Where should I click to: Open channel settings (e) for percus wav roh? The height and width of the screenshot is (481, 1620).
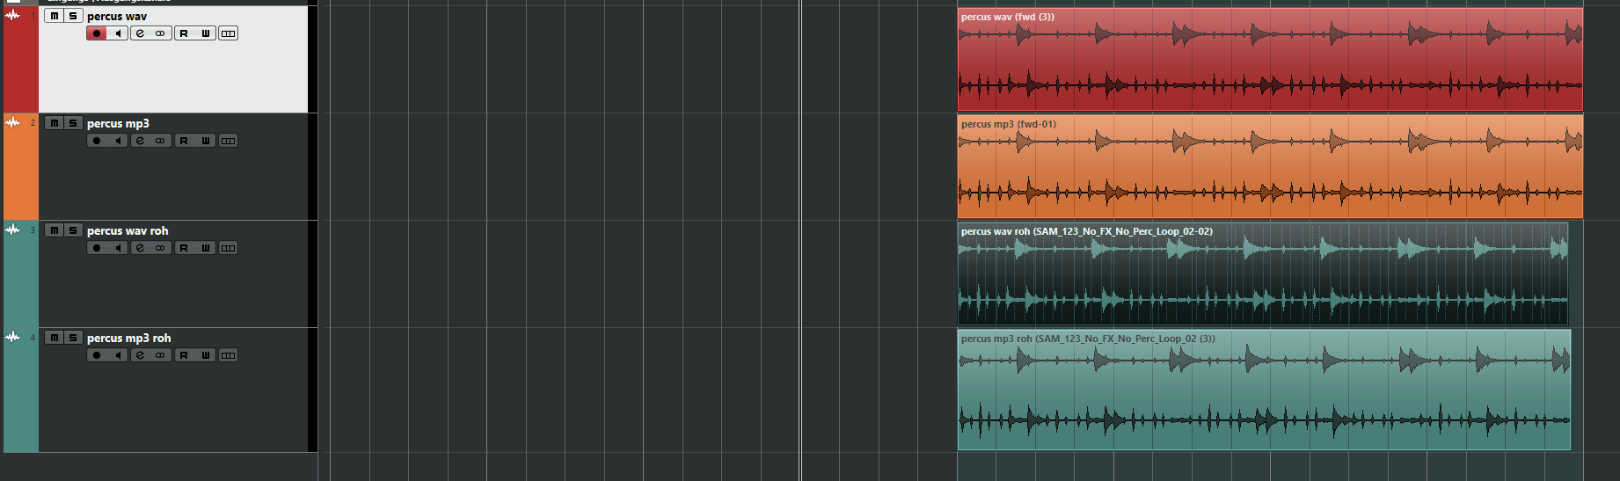[141, 248]
